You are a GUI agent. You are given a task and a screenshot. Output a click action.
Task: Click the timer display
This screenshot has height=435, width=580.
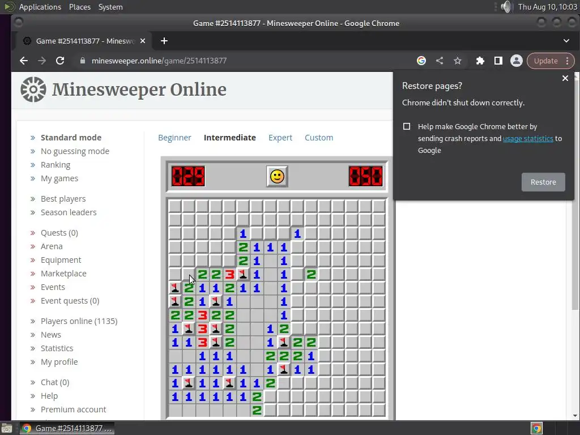366,177
